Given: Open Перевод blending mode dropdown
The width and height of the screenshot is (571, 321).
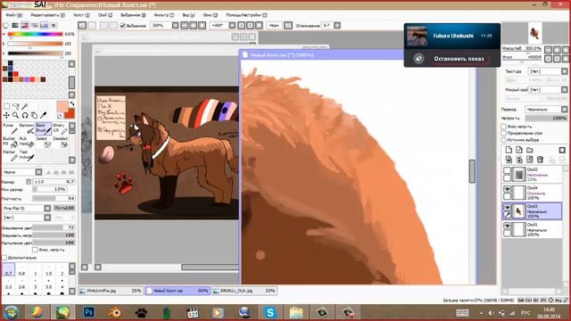Looking at the screenshot, I should [546, 109].
